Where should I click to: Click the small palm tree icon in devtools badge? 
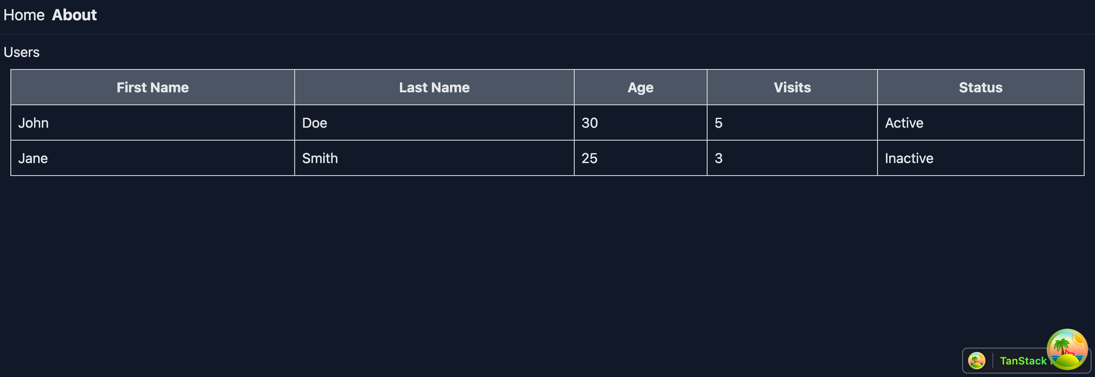976,360
